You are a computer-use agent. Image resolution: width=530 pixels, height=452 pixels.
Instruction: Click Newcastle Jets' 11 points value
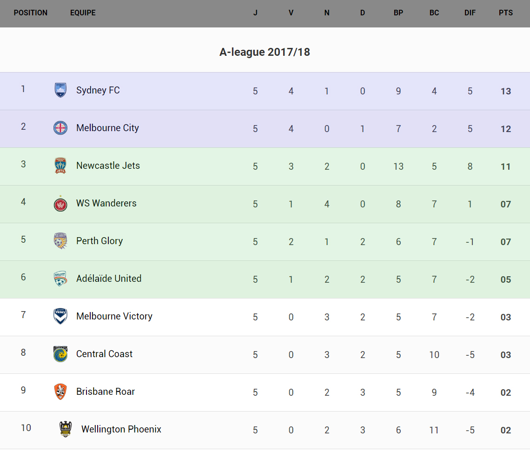point(506,166)
